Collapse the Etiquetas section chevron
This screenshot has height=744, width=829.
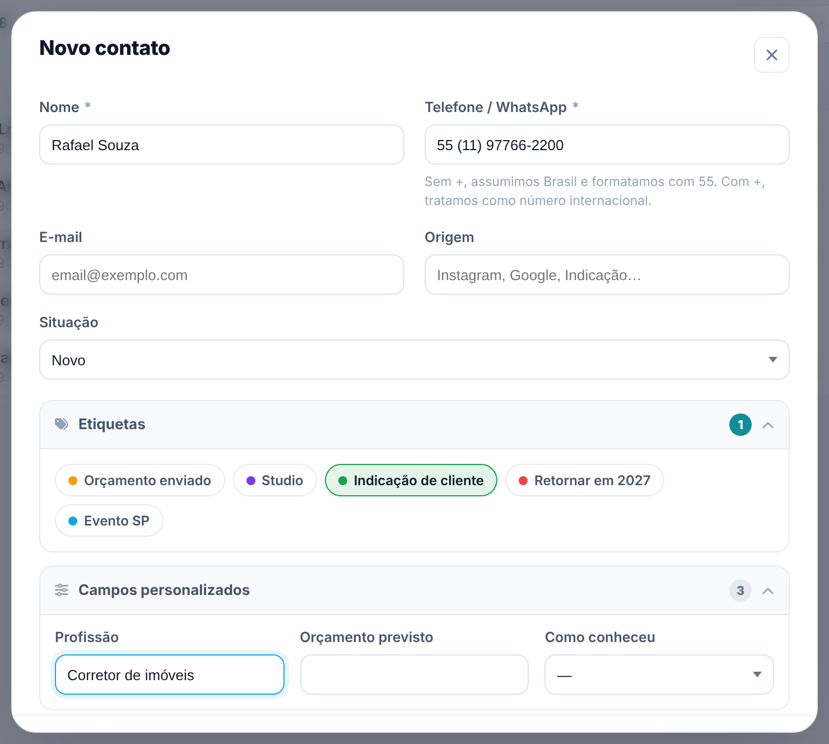[768, 425]
